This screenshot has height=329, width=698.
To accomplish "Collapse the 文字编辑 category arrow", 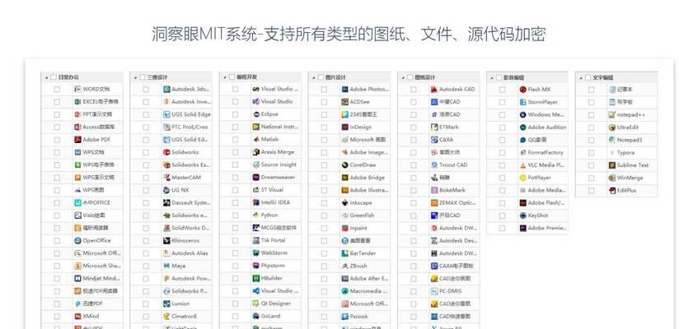I will [581, 77].
